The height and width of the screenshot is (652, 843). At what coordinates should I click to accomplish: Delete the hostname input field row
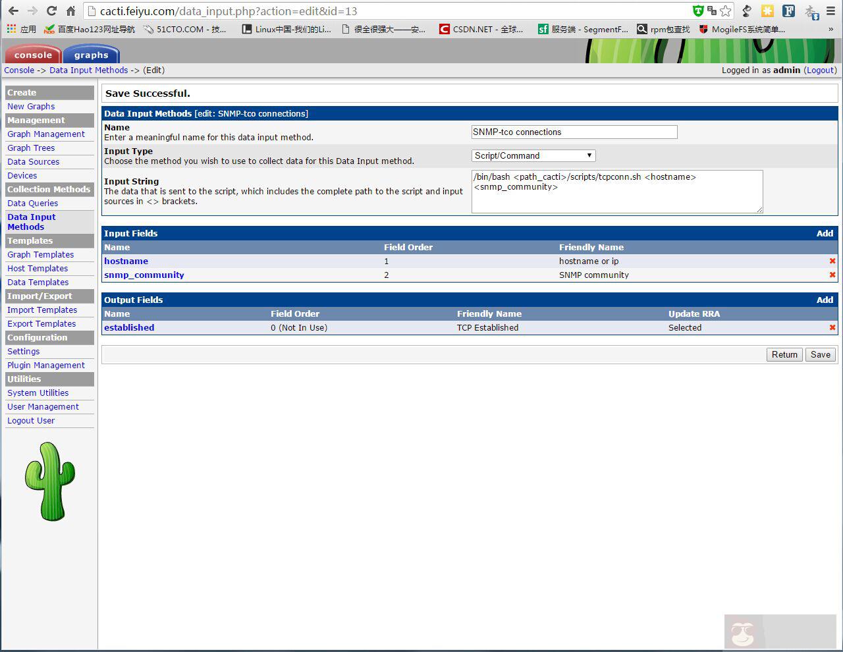(x=832, y=261)
